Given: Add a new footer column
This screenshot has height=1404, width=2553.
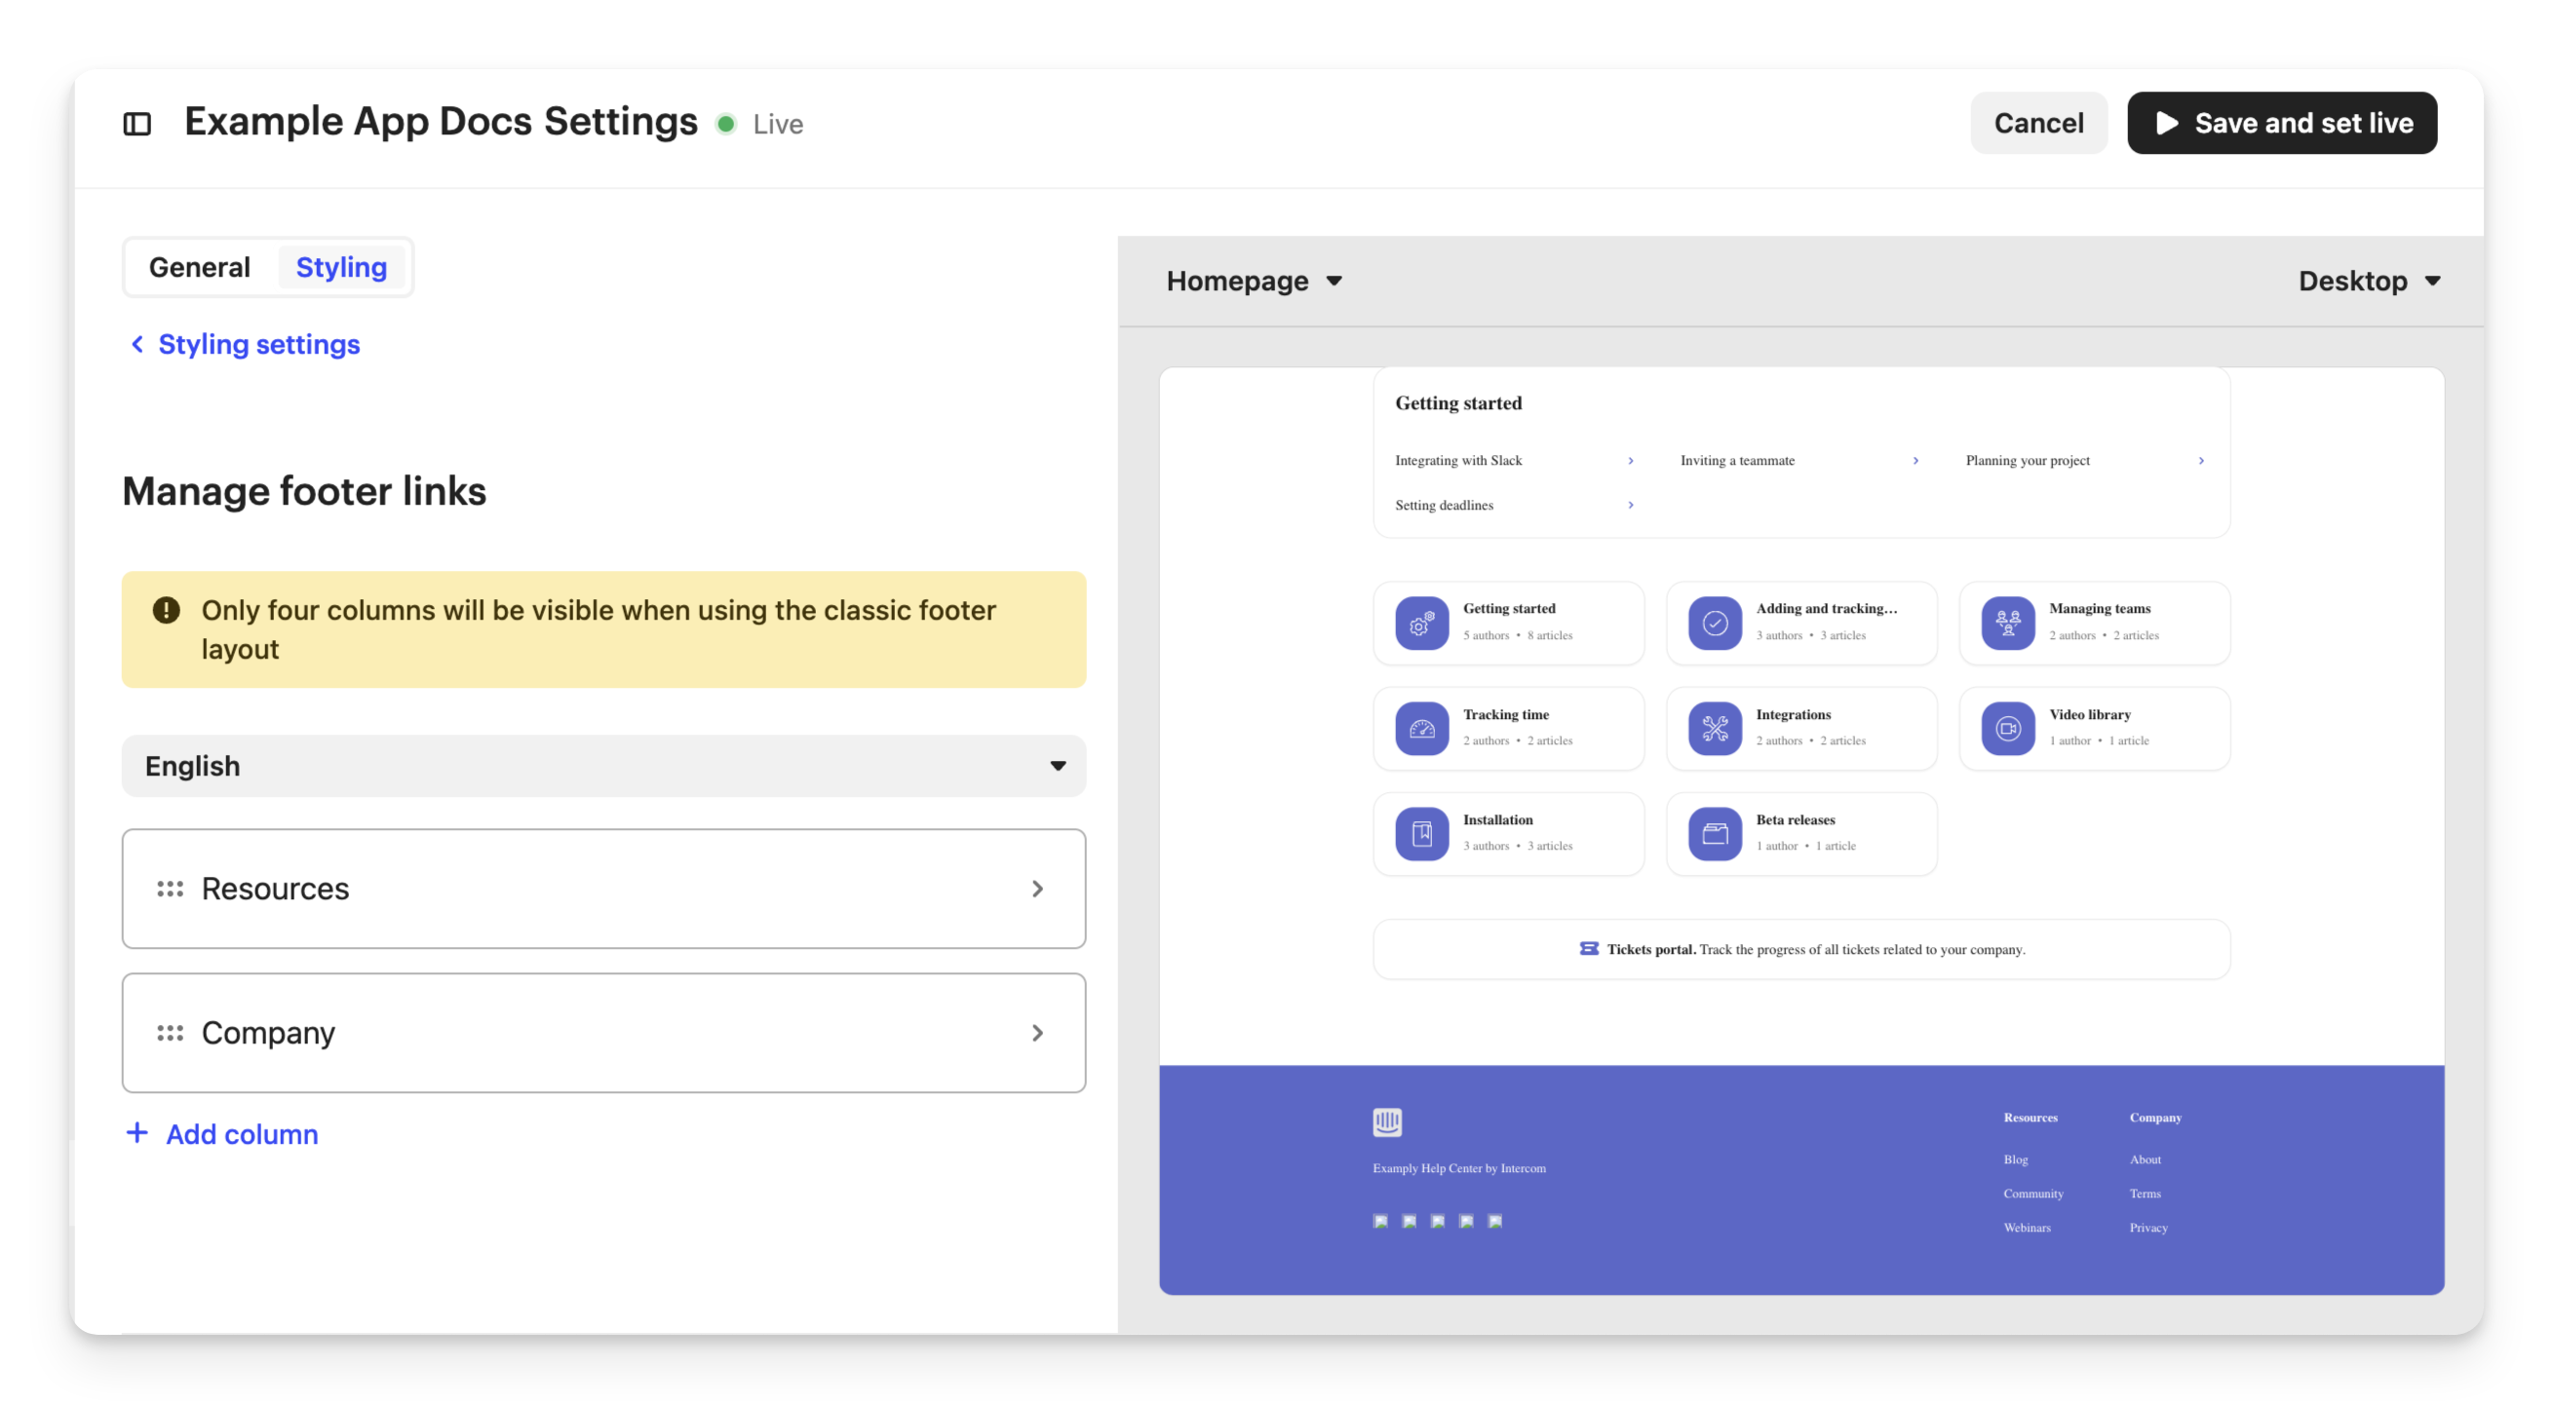Looking at the screenshot, I should point(223,1133).
